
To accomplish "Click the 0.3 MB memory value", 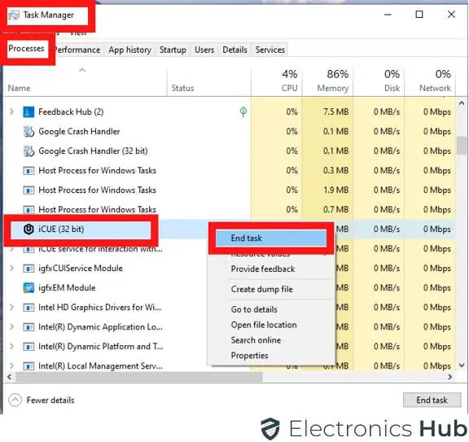I will [336, 170].
